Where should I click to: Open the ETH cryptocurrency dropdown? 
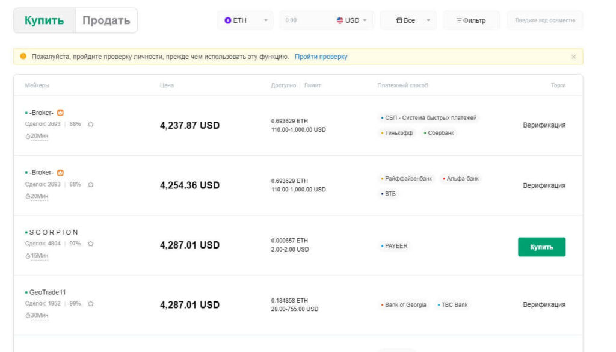245,20
